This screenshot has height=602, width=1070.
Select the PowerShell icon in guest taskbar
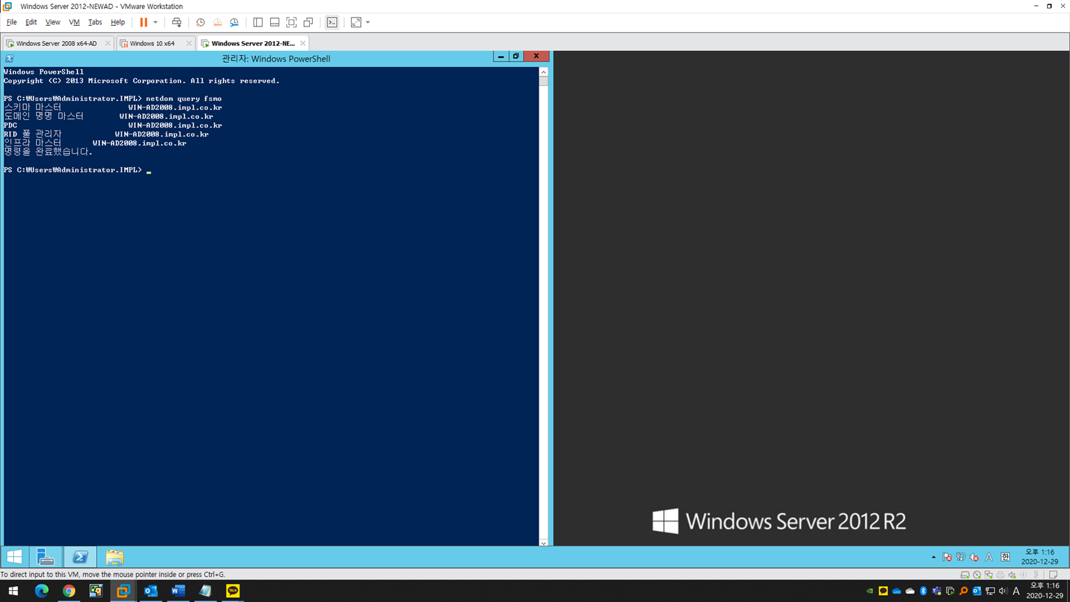pyautogui.click(x=80, y=557)
